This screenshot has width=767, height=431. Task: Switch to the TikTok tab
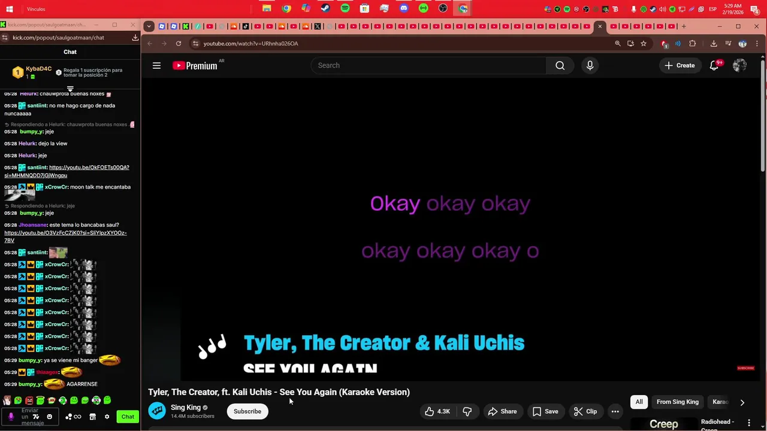tap(246, 26)
